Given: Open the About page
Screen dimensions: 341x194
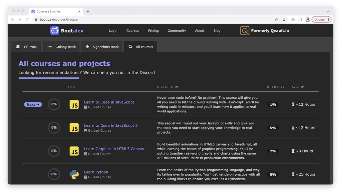Looking at the screenshot, I should [200, 31].
